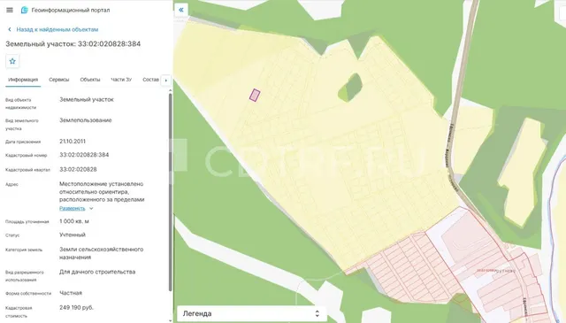Open the hamburger main menu
566x323 pixels.
coord(10,10)
